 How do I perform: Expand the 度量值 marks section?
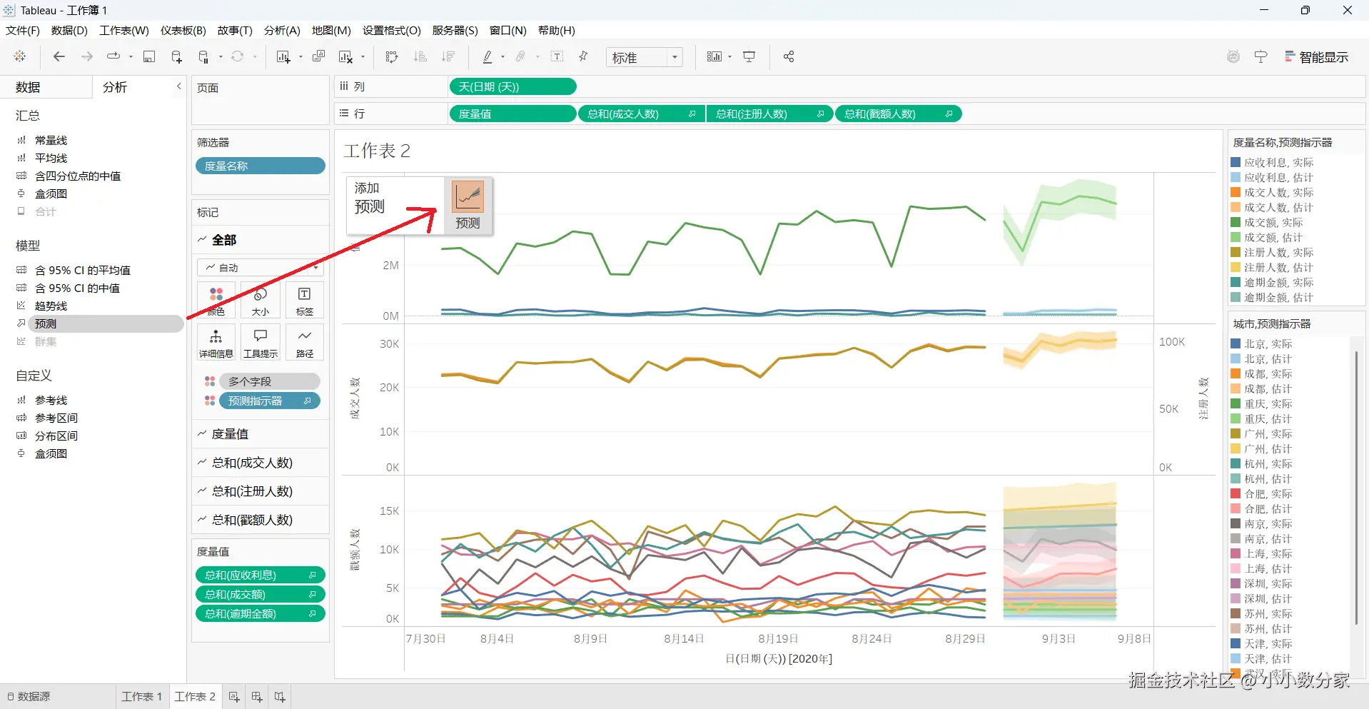pyautogui.click(x=202, y=433)
